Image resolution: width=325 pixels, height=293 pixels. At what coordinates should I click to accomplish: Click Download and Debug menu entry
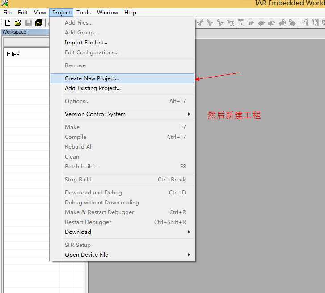[x=122, y=193]
